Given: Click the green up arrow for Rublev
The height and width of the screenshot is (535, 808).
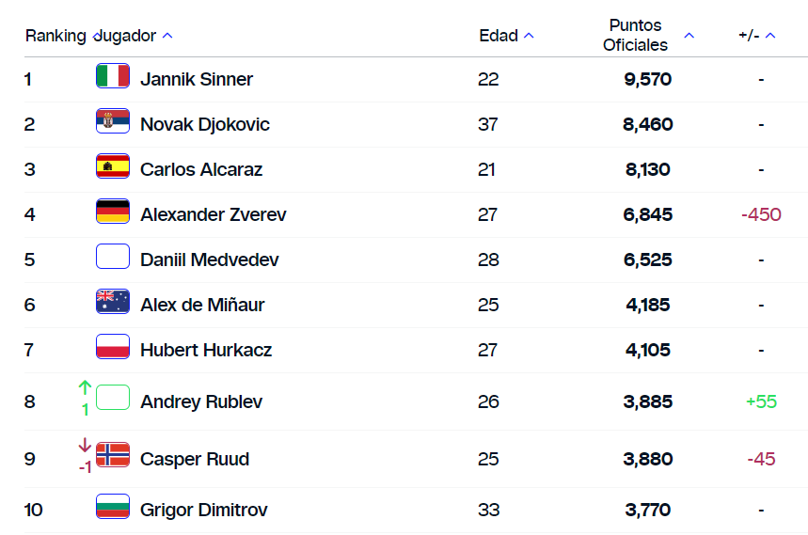Looking at the screenshot, I should pyautogui.click(x=85, y=387).
